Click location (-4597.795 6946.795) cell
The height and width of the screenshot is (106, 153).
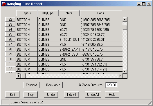click(101, 24)
